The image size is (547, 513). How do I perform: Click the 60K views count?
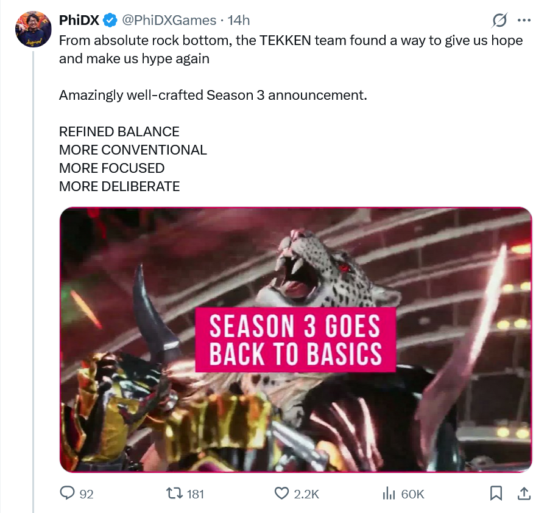412,494
